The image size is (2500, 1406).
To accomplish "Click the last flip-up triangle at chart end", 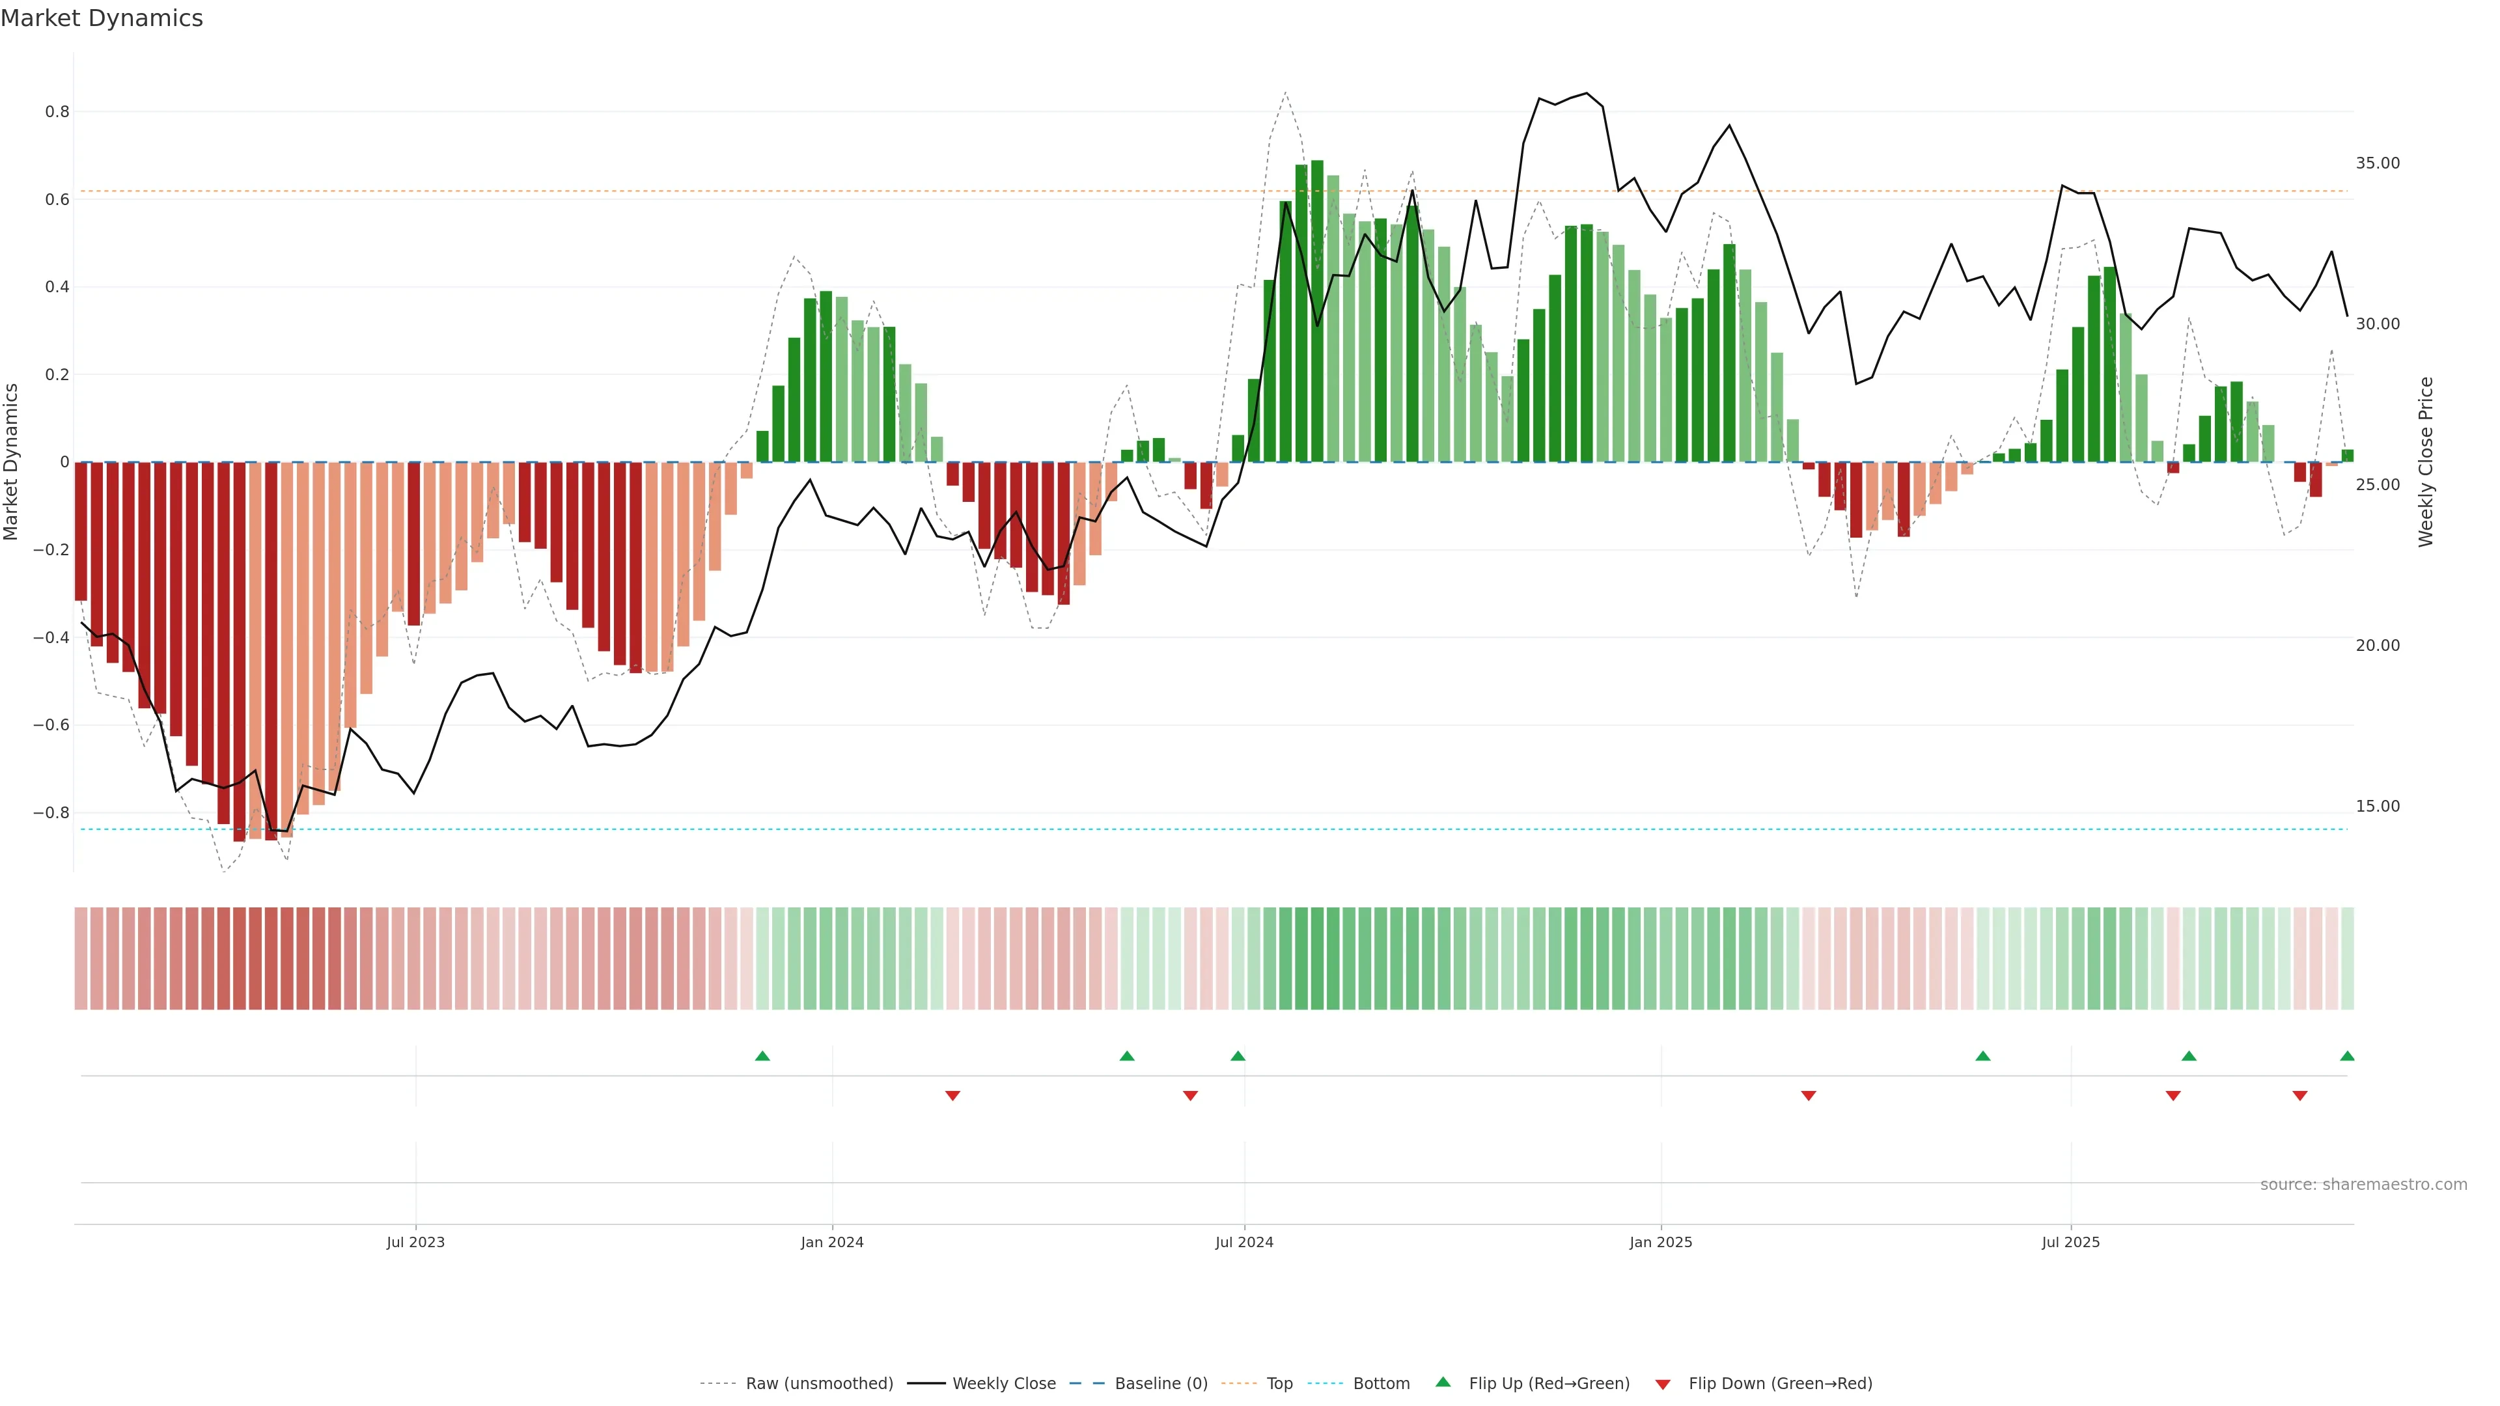I will pos(2346,1056).
